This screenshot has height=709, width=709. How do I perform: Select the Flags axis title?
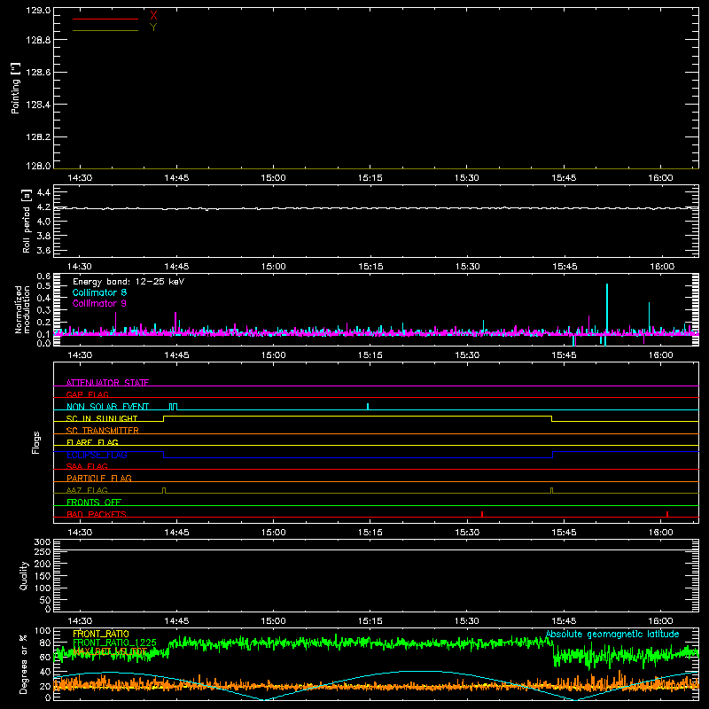tap(35, 442)
